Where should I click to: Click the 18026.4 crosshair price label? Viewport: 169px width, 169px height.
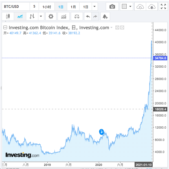pyautogui.click(x=160, y=109)
